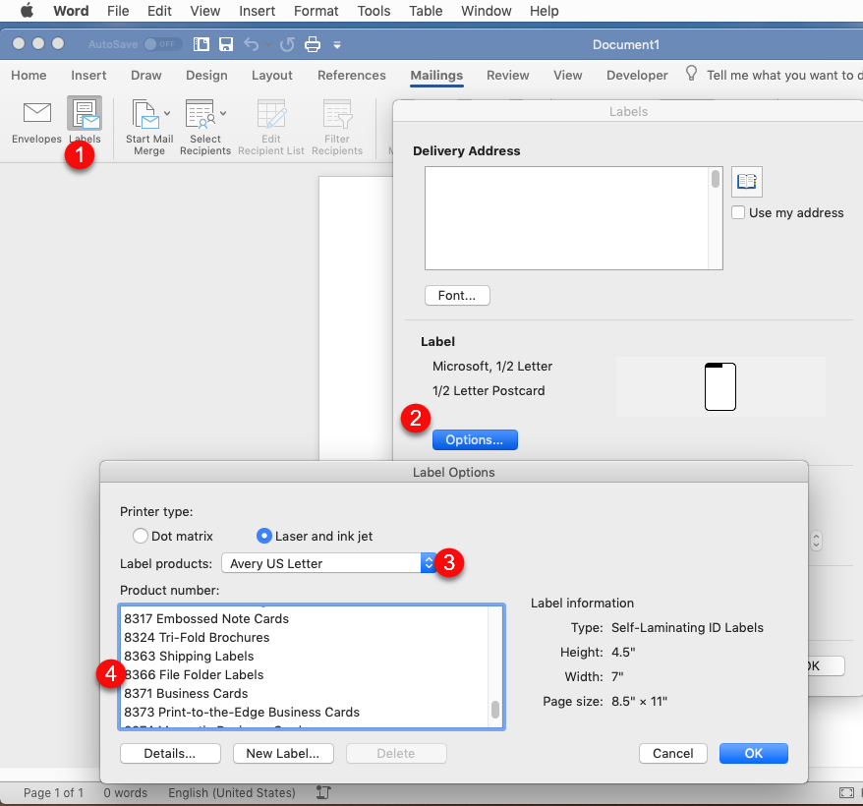This screenshot has height=806, width=863.
Task: Open address book icon beside Delivery Address
Action: pos(746,181)
